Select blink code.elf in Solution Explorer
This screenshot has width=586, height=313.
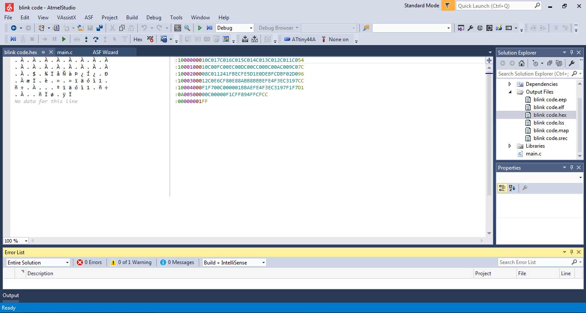point(548,107)
